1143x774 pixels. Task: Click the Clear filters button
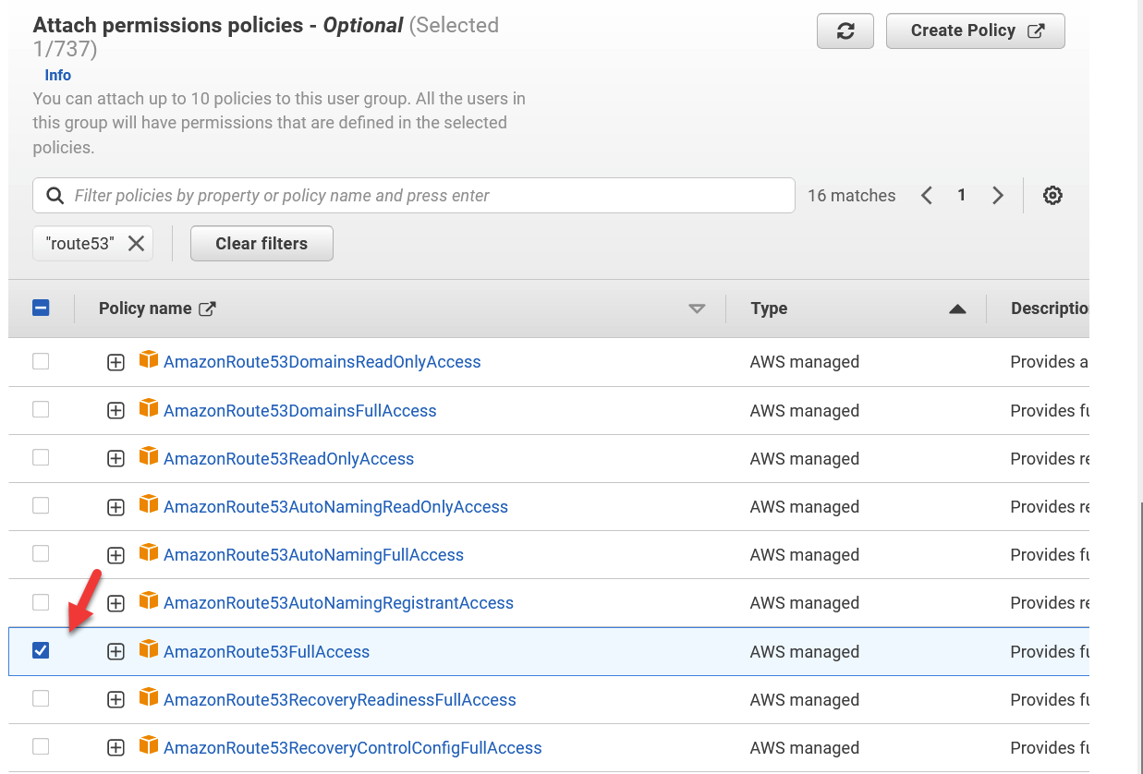pos(261,244)
